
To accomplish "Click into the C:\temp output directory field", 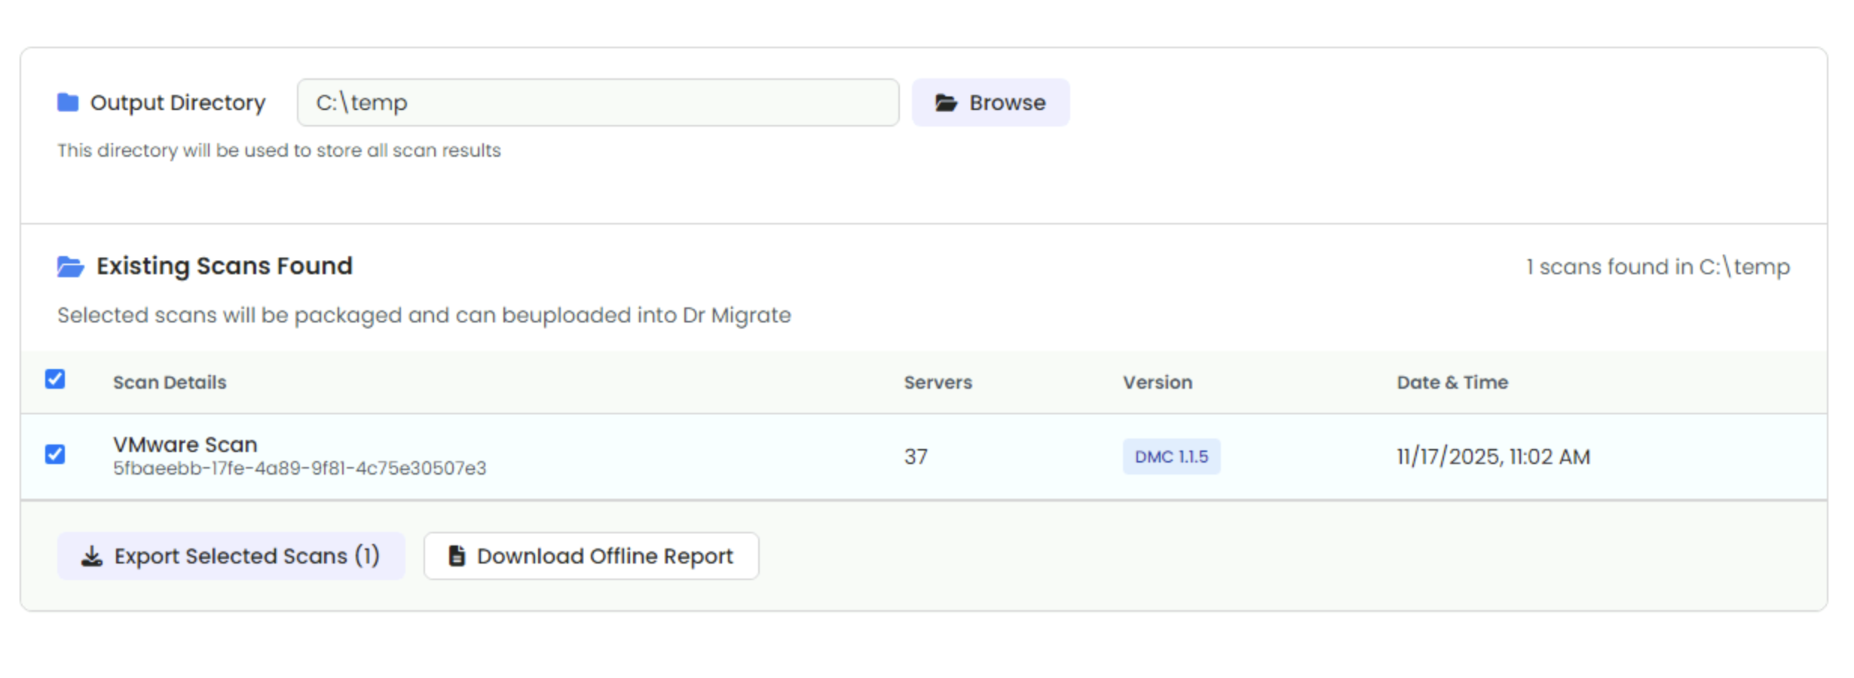I will pos(597,102).
